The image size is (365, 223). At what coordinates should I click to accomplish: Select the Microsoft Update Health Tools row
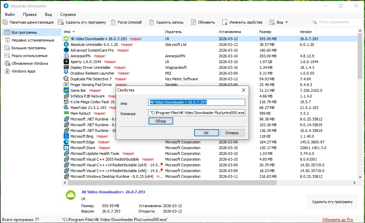click(x=209, y=154)
